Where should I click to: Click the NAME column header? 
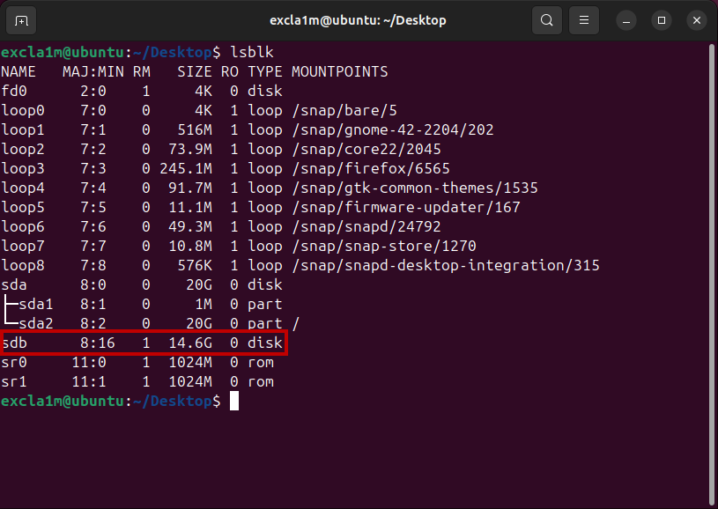[x=19, y=72]
